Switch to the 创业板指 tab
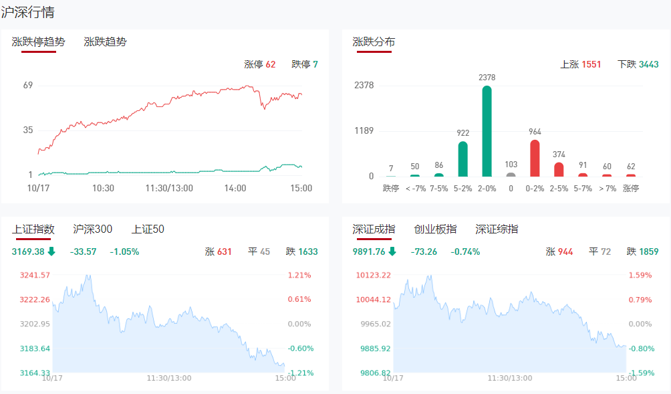 pos(435,229)
